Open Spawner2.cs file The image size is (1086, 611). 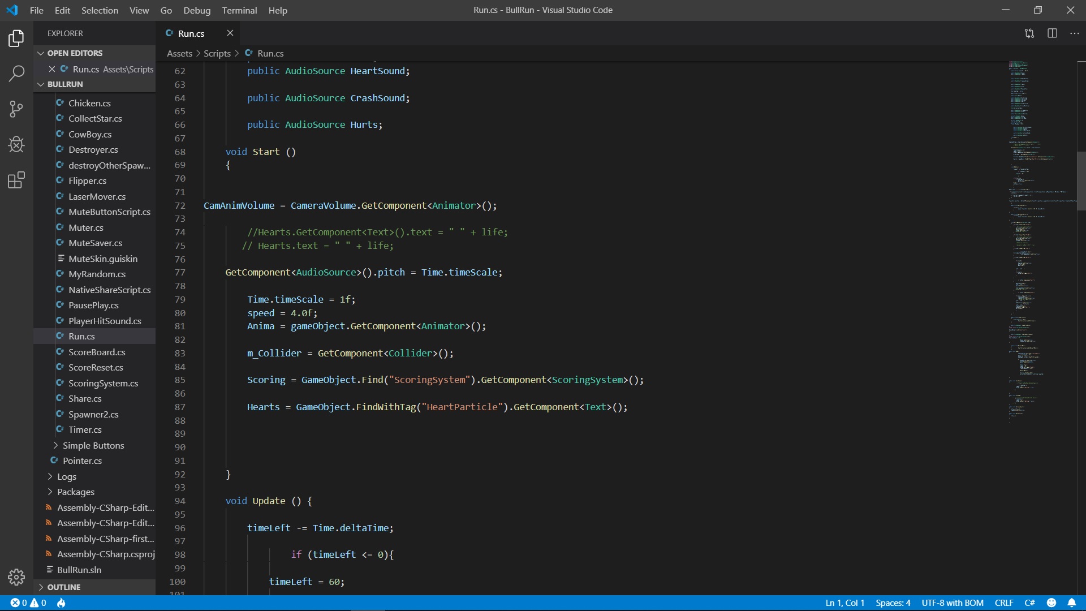(94, 414)
